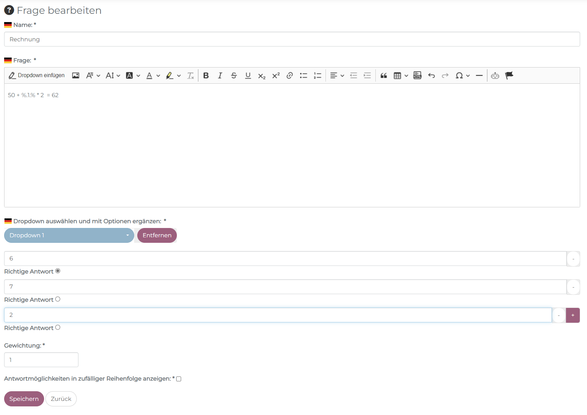This screenshot has height=415, width=587.
Task: Save the question with Speichern
Action: coord(24,399)
